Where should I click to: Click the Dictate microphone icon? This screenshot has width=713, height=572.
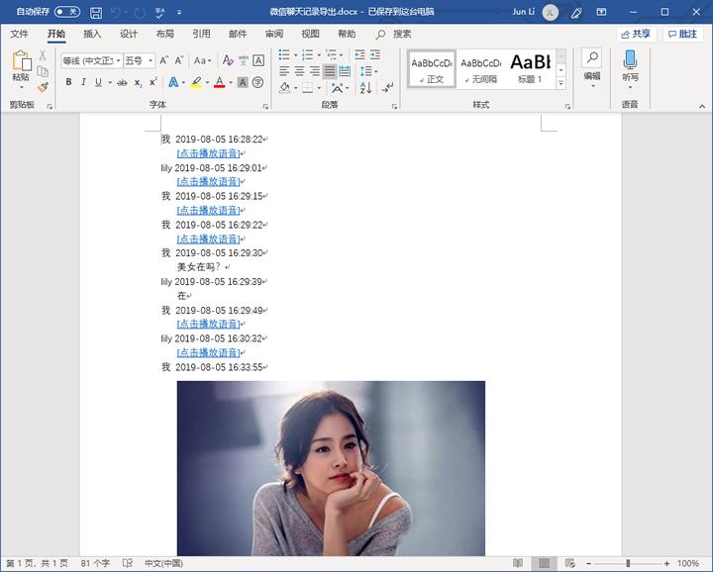[630, 60]
